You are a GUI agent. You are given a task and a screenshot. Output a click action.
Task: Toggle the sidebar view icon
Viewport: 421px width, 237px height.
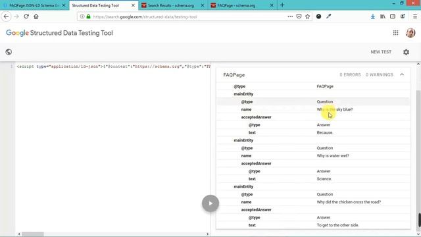pos(393,16)
